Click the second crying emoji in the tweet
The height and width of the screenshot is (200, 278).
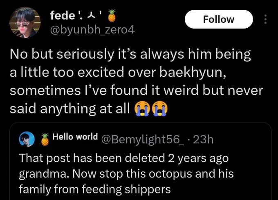click(160, 109)
